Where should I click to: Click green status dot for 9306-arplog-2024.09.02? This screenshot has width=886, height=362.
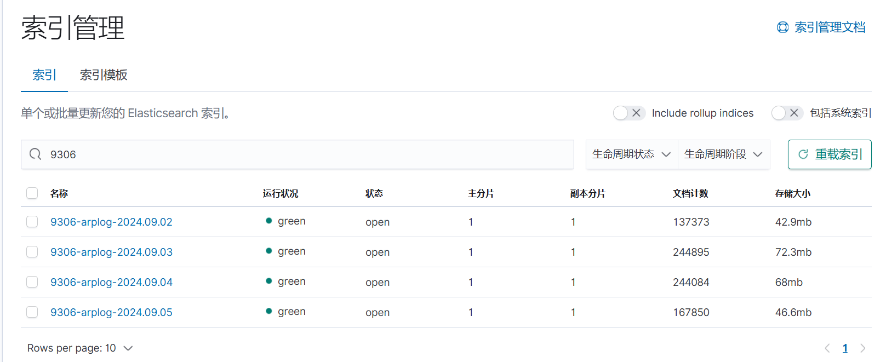[x=269, y=221]
